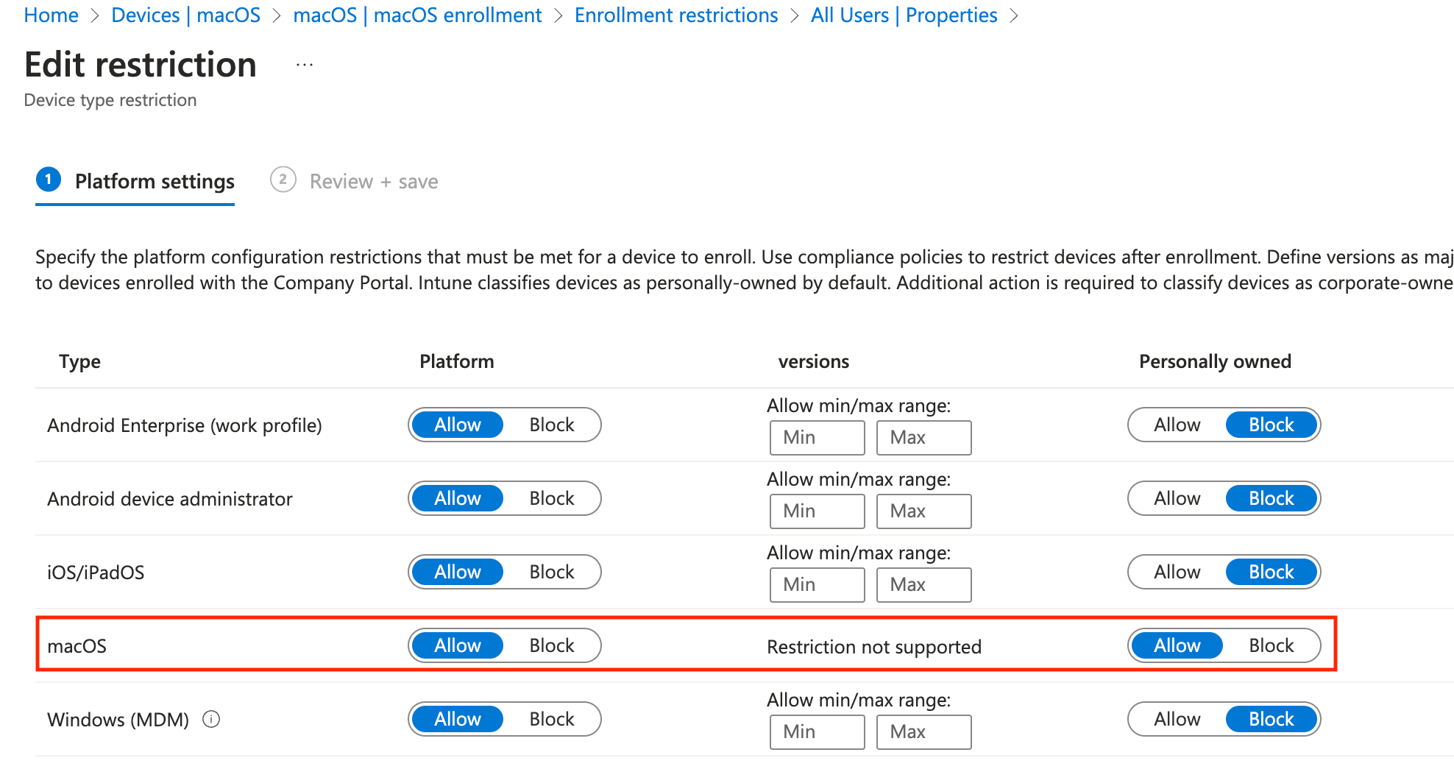Allow personally owned iOS/iPadOS devices
Image resolution: width=1454 pixels, height=783 pixels.
coord(1177,572)
